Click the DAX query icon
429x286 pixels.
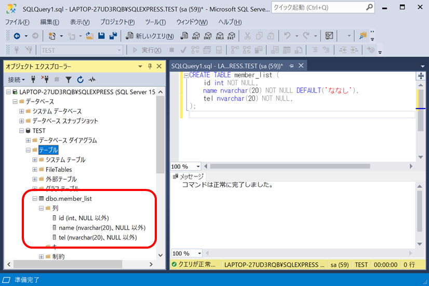tap(231, 36)
